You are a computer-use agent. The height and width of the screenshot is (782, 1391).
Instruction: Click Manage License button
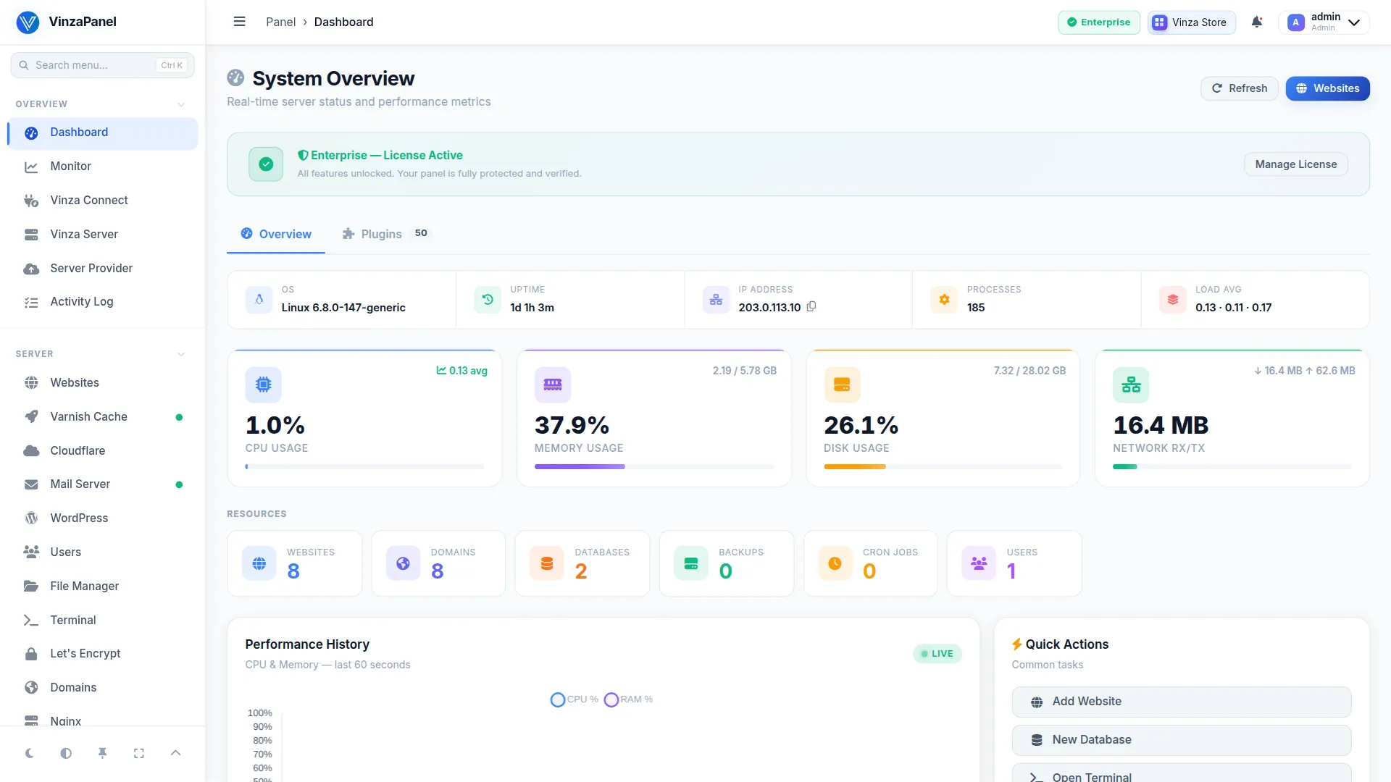click(x=1296, y=164)
